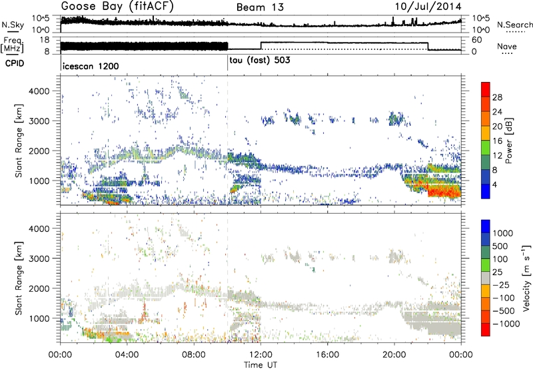Image resolution: width=533 pixels, height=369 pixels.
Task: Click the '16' tick on Power scale
Action: [497, 141]
